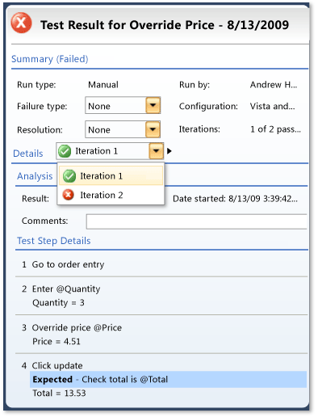The image size is (318, 417).
Task: Select Iteration 2 from the dropdown list
Action: [x=111, y=195]
